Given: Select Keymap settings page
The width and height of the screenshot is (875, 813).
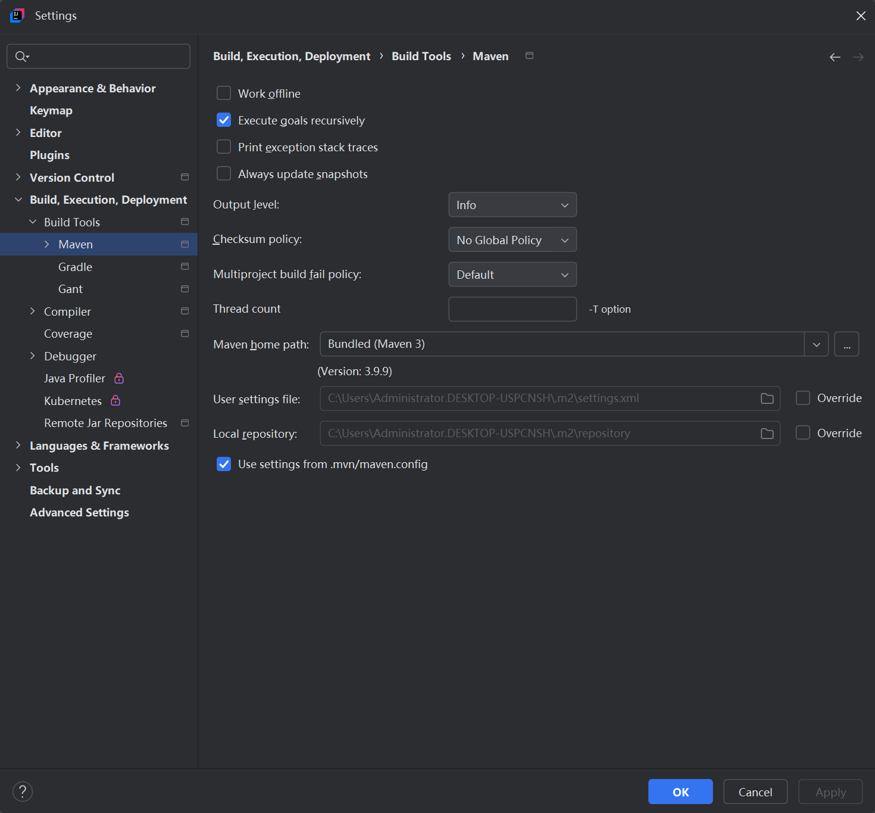Looking at the screenshot, I should tap(51, 110).
